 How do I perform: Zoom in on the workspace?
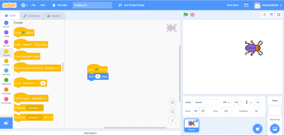(172, 102)
